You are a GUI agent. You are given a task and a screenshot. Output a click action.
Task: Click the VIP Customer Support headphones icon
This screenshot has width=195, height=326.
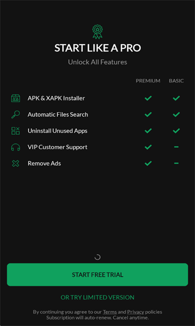click(x=16, y=147)
